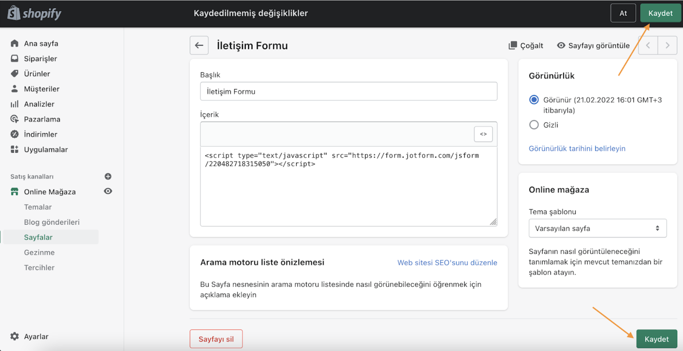Toggle HTML view with the <> button
Screen dimensions: 683x351
(483, 134)
